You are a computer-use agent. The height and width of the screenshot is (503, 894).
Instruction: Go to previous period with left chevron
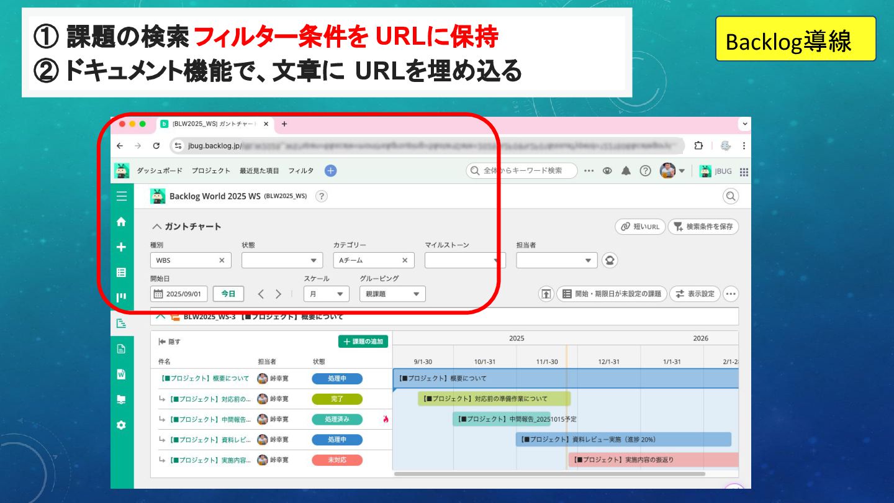pyautogui.click(x=261, y=294)
